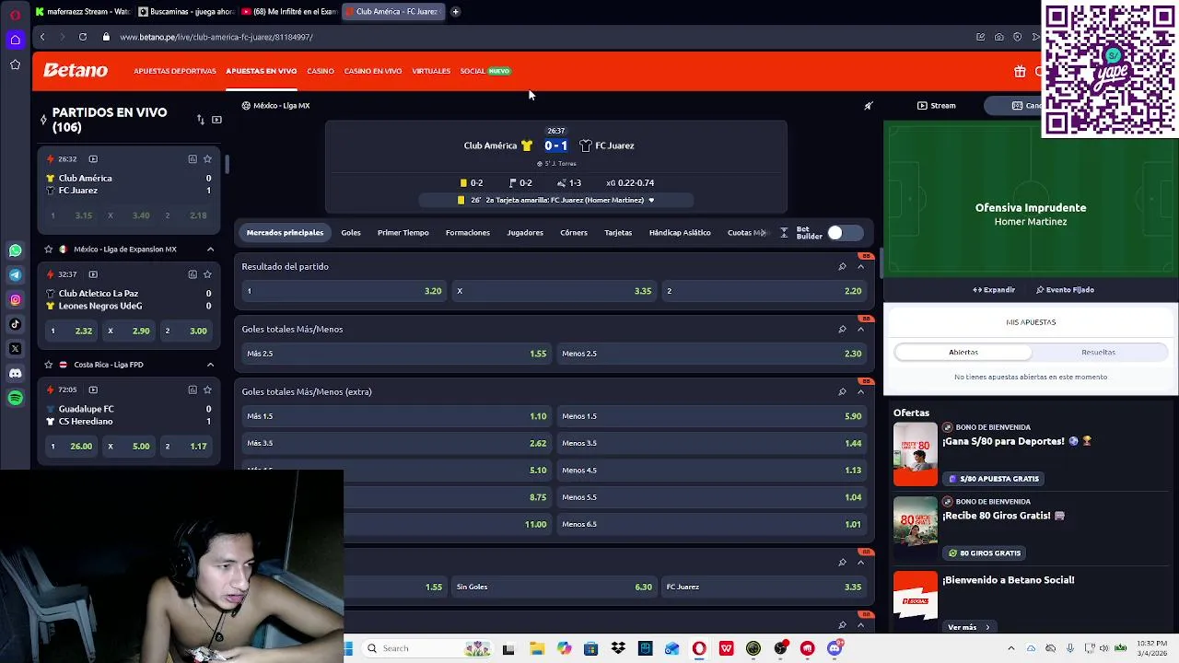Select the Resueltas bets tab
Screen dimensions: 1179x663
tap(1098, 352)
